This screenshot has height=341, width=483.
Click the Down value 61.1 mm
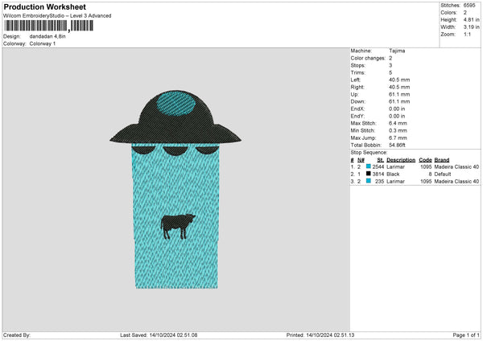399,101
